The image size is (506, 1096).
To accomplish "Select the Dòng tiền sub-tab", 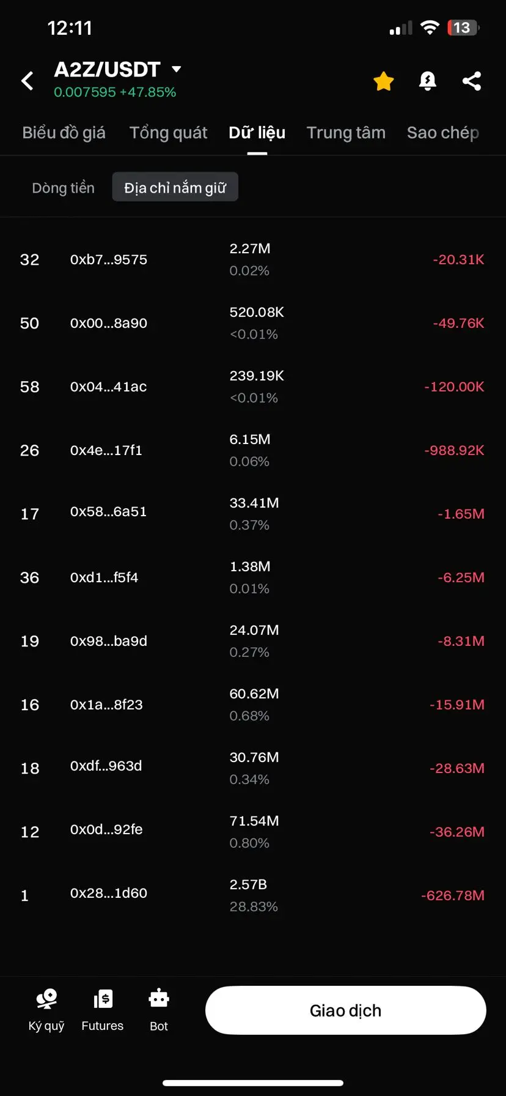I will [x=63, y=188].
